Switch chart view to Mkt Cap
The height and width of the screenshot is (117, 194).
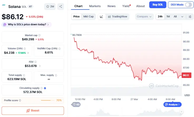pyautogui.click(x=88, y=17)
